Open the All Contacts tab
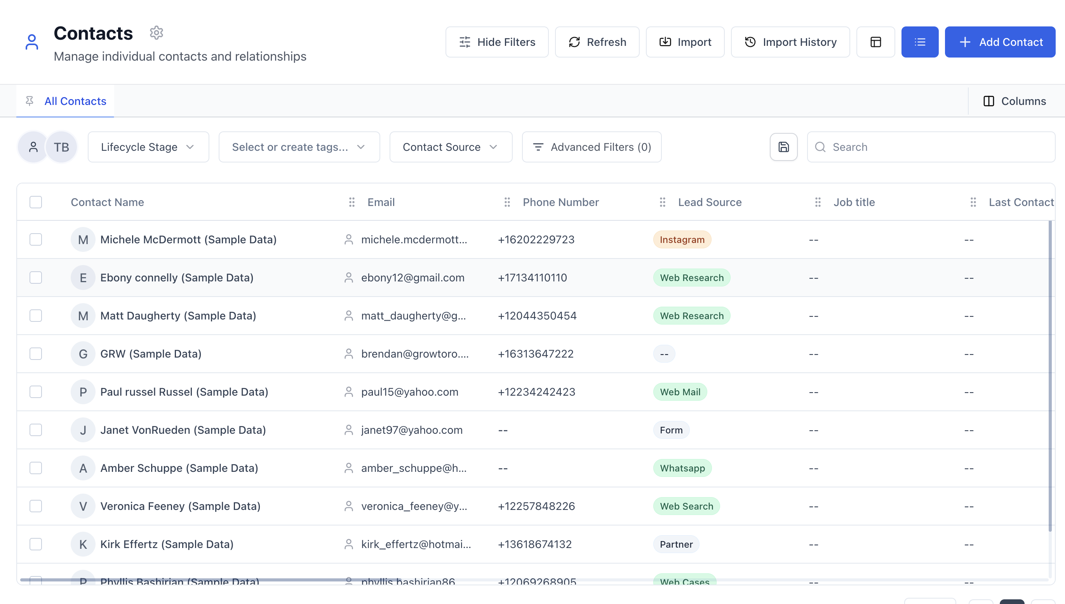The width and height of the screenshot is (1065, 604). point(75,101)
